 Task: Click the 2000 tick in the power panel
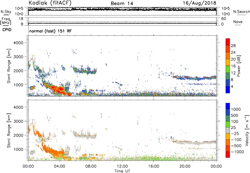coord(18,71)
